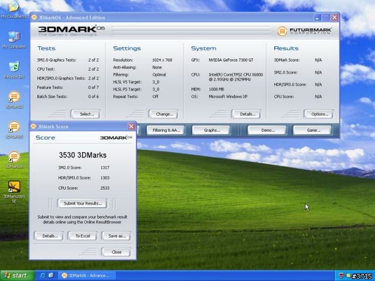Click the Game... button
Viewport: 375px width, 281px height.
312,130
